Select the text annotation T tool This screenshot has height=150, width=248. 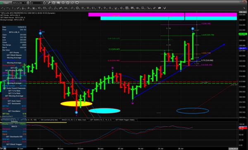(x=100, y=8)
